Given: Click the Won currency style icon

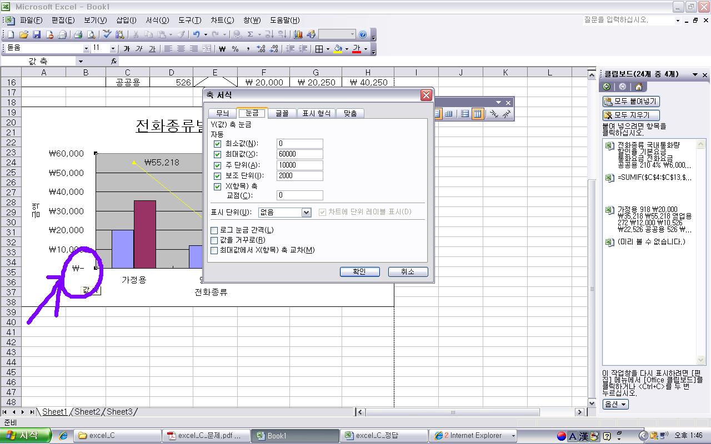Looking at the screenshot, I should click(x=222, y=49).
